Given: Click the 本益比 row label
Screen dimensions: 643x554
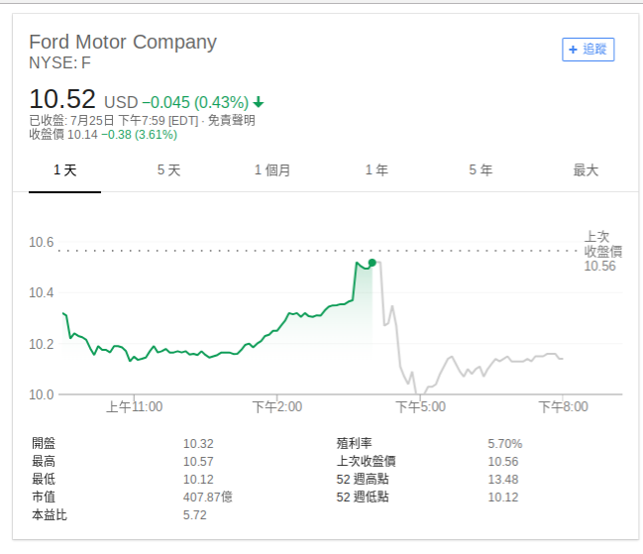Looking at the screenshot, I should 50,515.
